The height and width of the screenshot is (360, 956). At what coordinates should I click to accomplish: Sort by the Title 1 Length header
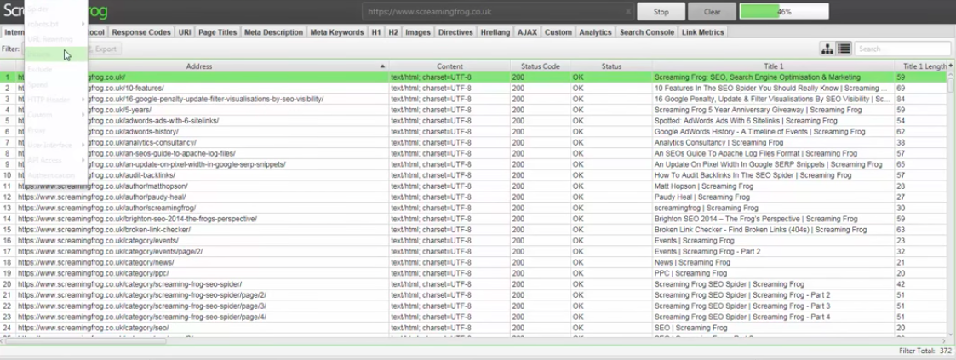click(x=920, y=66)
